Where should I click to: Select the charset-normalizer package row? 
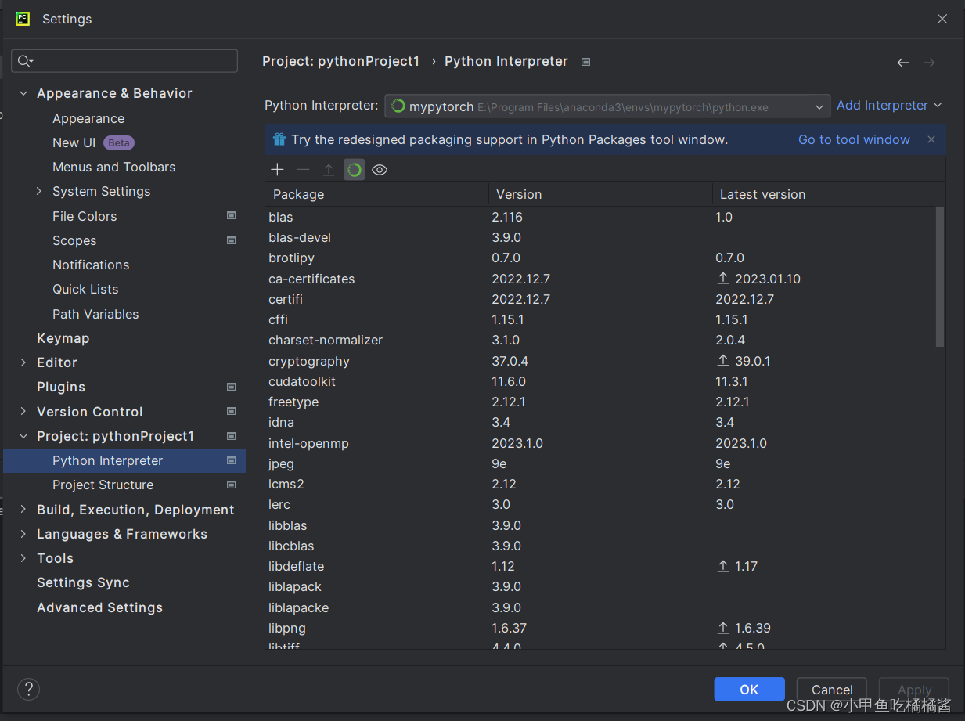tap(600, 340)
